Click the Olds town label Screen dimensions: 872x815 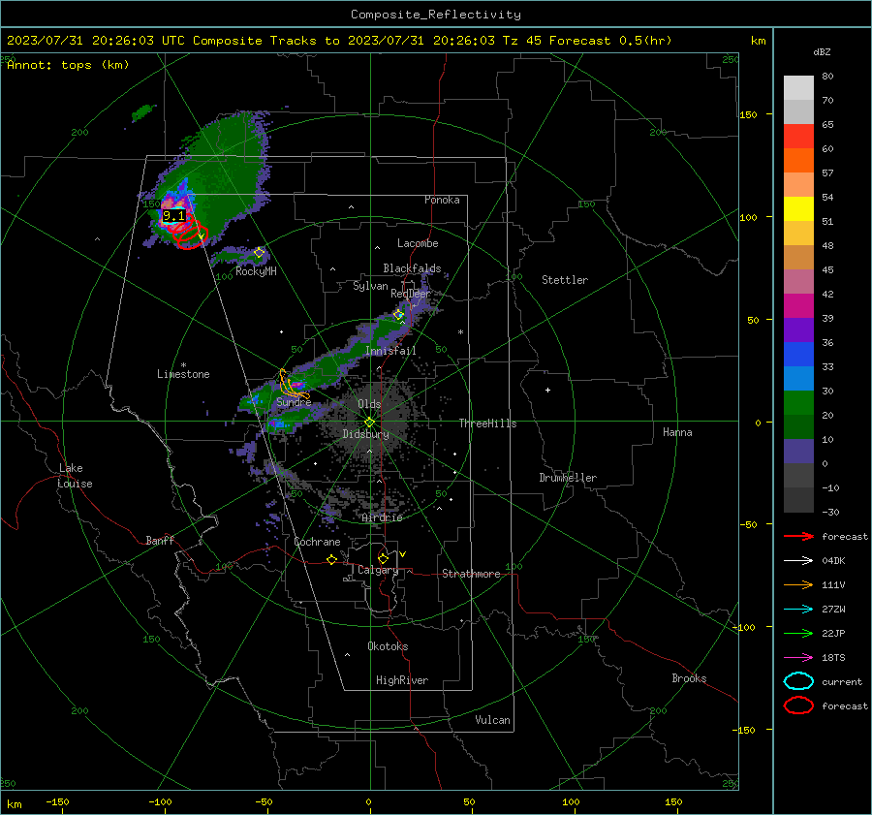click(369, 404)
